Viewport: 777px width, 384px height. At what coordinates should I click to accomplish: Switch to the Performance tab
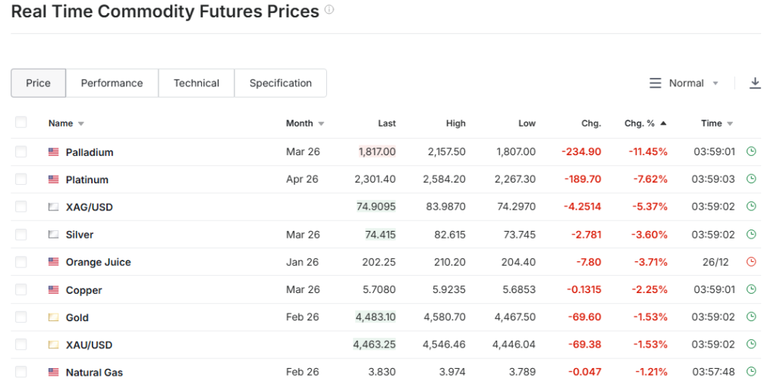pyautogui.click(x=112, y=83)
